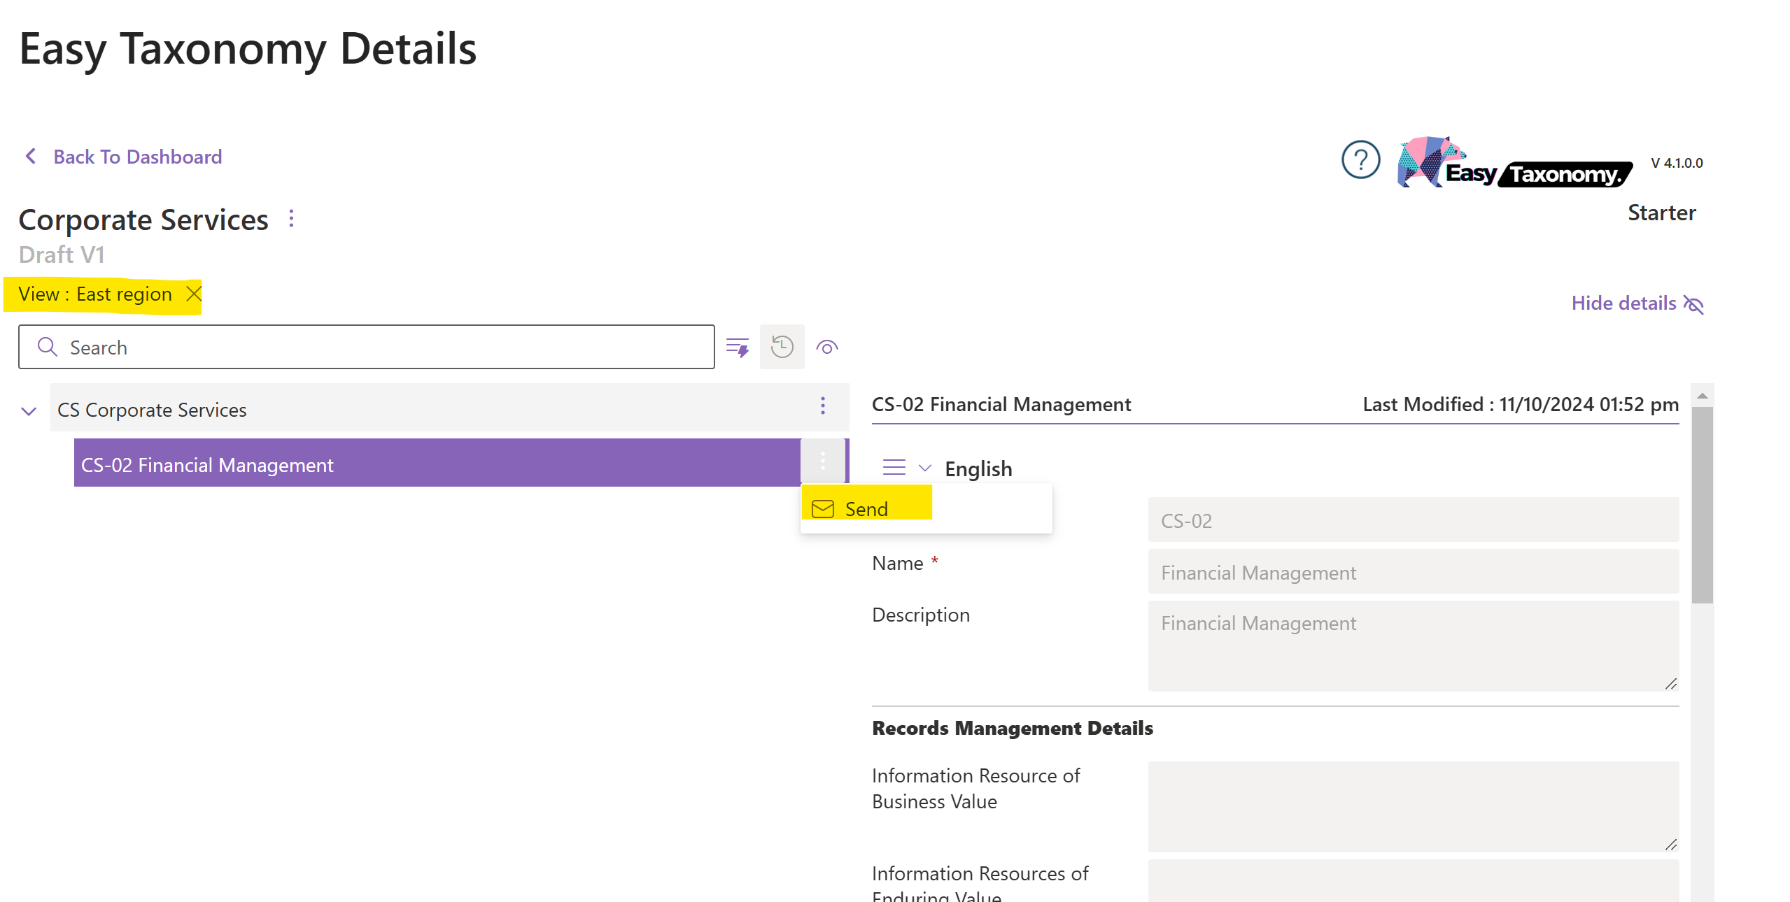This screenshot has width=1790, height=902.
Task: Click the filter list icon beside search
Action: [x=737, y=347]
